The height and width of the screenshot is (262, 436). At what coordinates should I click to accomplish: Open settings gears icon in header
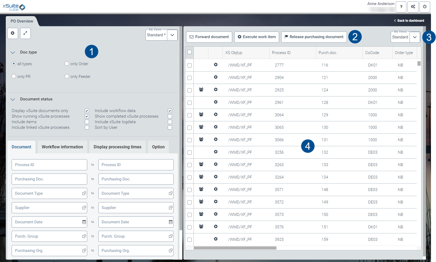413,7
